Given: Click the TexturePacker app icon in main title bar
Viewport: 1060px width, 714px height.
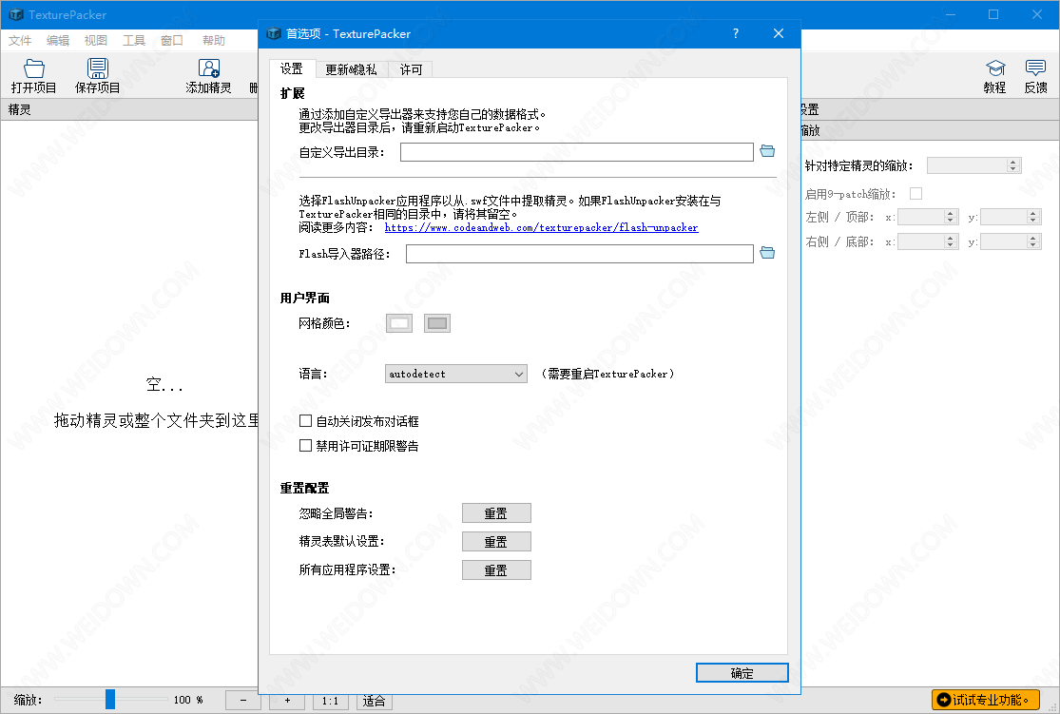Looking at the screenshot, I should coord(15,14).
